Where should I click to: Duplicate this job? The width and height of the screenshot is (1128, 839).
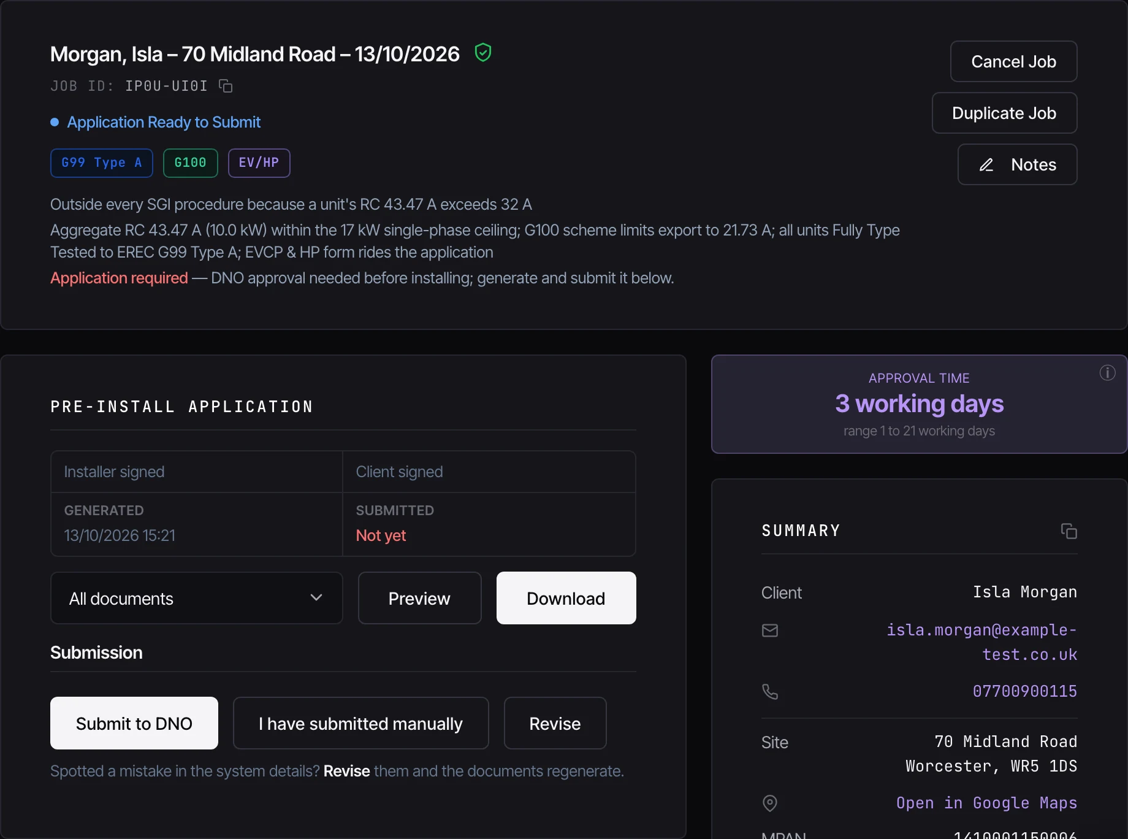point(1004,113)
